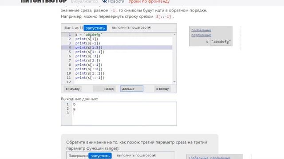
Task: Click the code editor scroll-up arrow
Action: pos(174,34)
